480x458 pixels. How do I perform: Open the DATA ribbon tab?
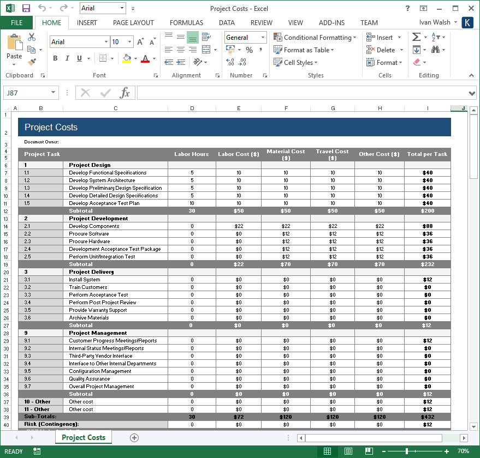[226, 22]
